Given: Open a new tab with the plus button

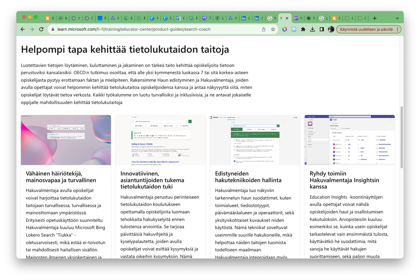Looking at the screenshot, I should pos(375,18).
